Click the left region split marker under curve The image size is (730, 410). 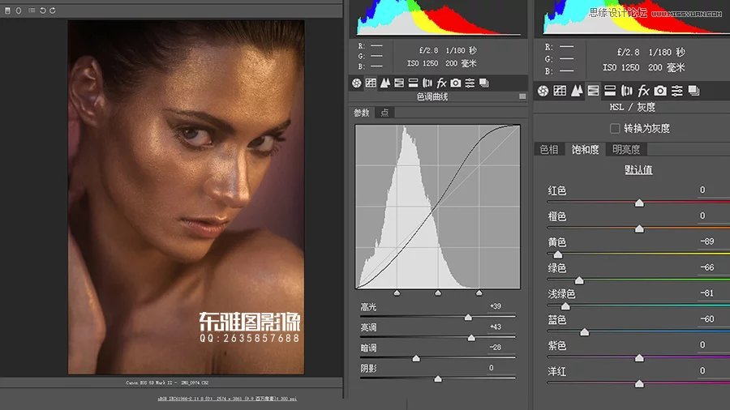[x=397, y=293]
